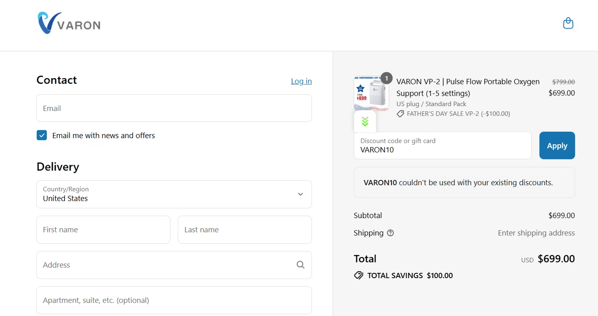Focus the Email input field
The image size is (598, 316).
174,108
